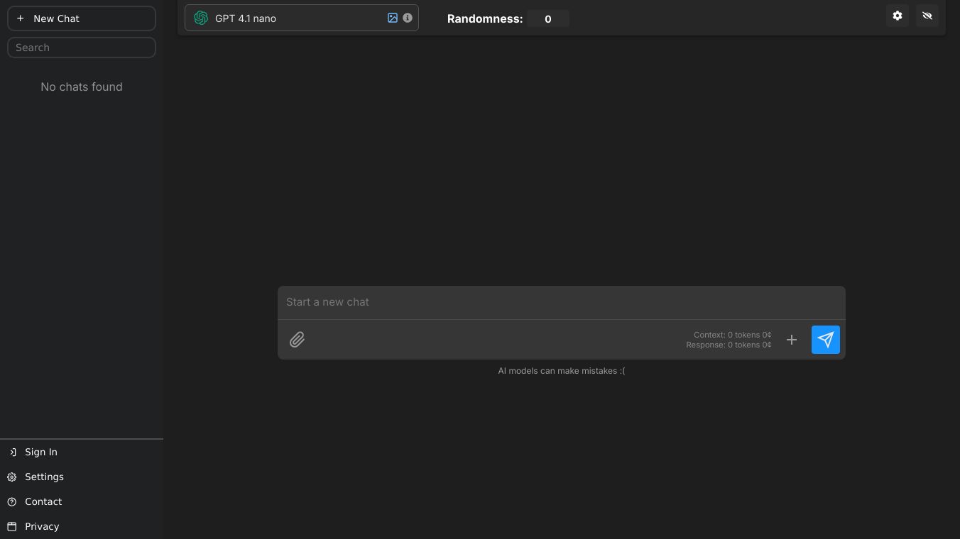Click the 'Context: 0 tokens 0¢' text
The image size is (960, 539).
coord(733,335)
